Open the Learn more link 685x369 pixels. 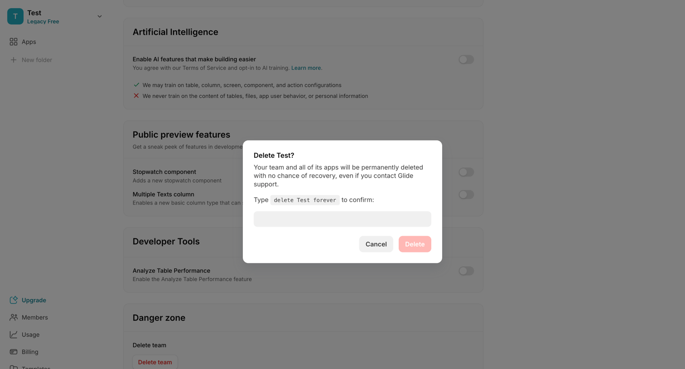307,68
